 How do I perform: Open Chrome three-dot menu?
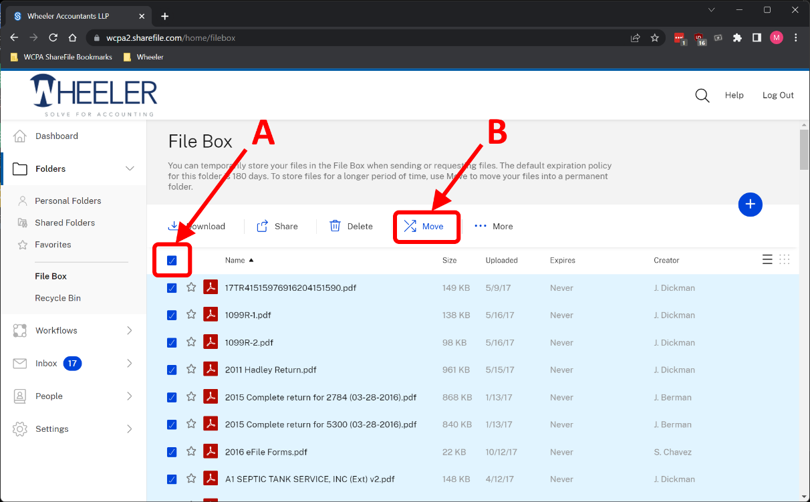pos(795,38)
